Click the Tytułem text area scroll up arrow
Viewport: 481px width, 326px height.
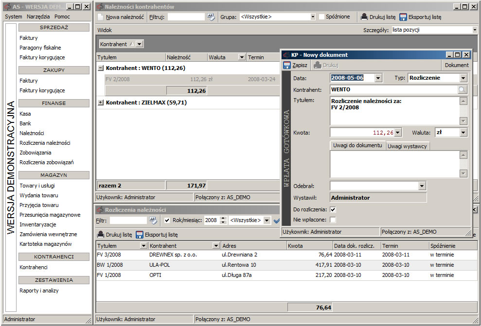coord(463,101)
